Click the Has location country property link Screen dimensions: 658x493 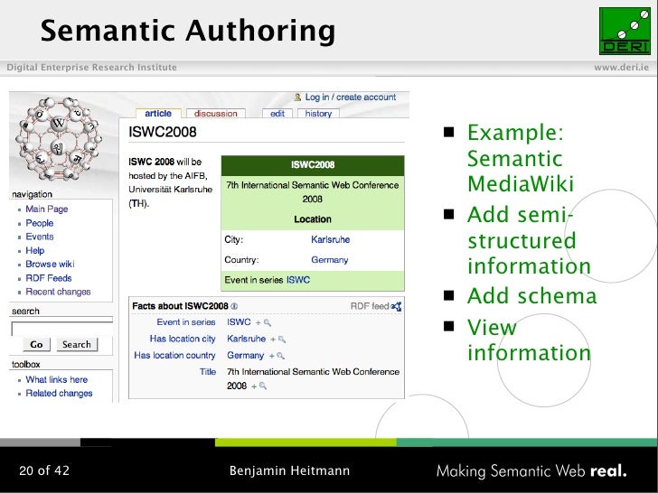click(174, 356)
